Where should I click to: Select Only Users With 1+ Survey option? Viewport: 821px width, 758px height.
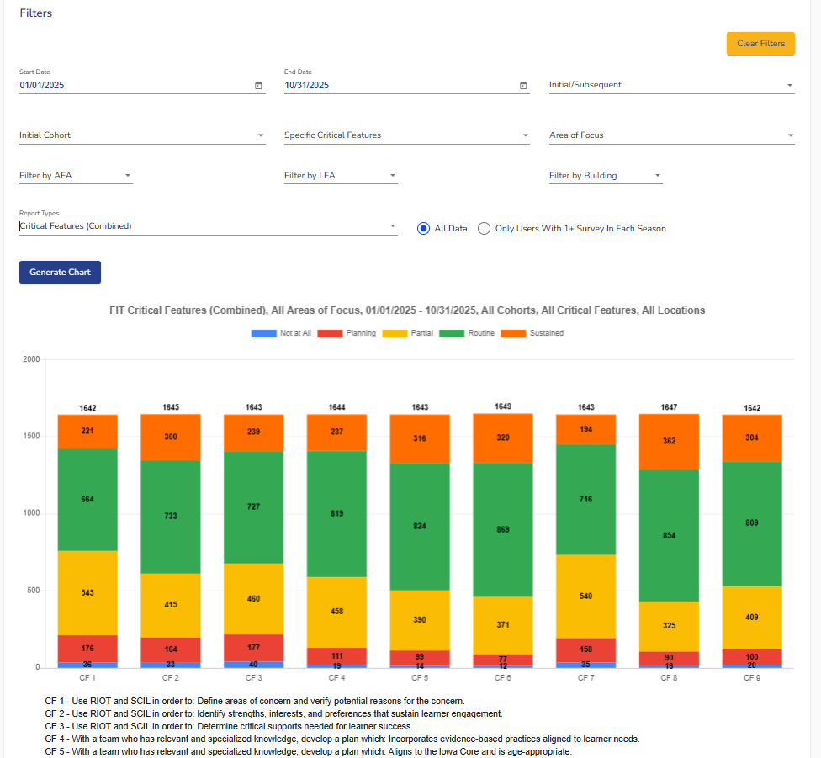485,228
